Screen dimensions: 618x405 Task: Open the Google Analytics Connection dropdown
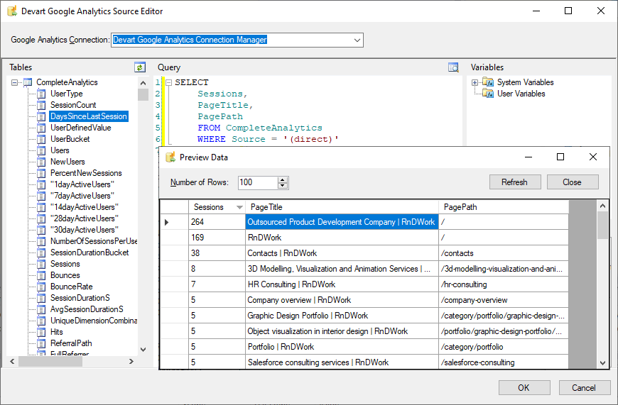point(357,40)
